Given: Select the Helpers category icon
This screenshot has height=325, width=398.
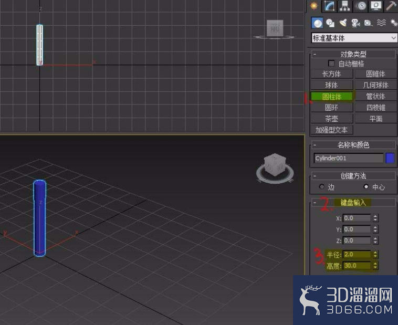Looking at the screenshot, I should coord(368,23).
